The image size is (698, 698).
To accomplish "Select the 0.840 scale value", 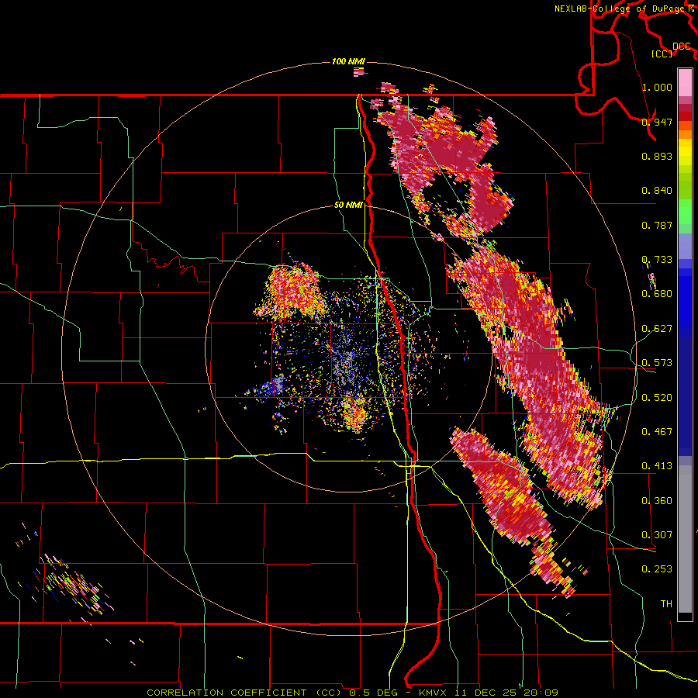I will (x=657, y=190).
